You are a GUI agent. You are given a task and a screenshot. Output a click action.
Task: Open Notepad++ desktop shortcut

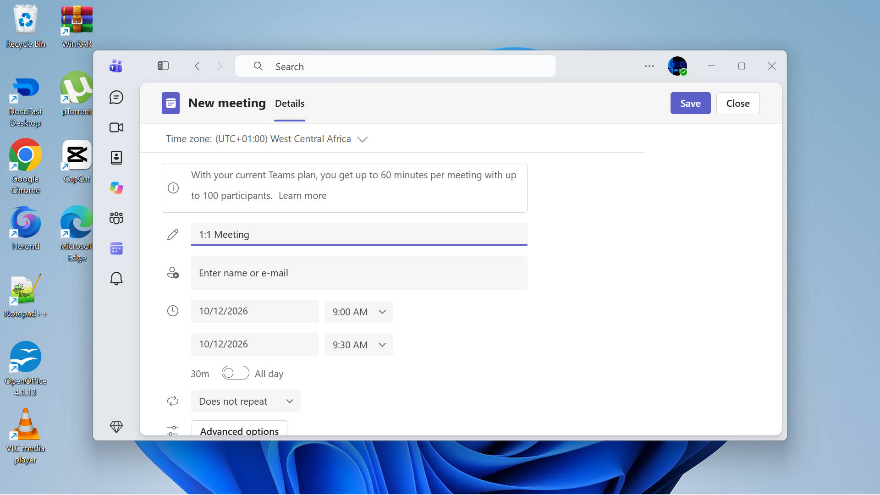coord(26,296)
